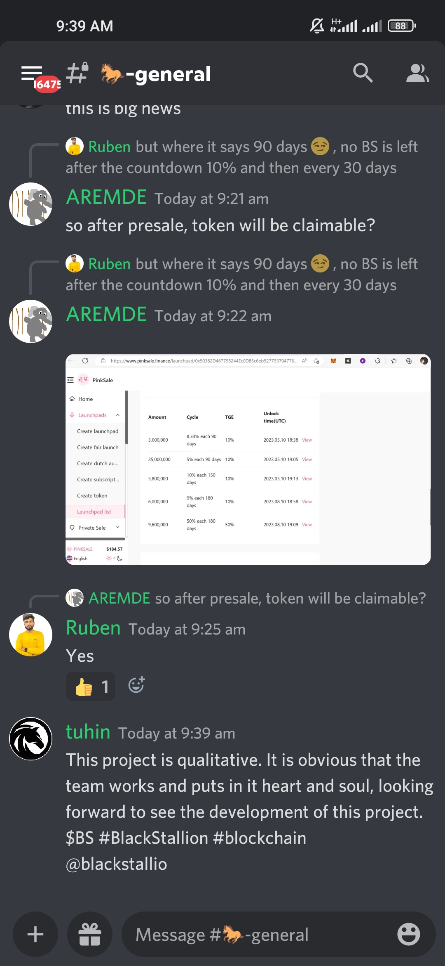
Task: Toggle the thumbs up reaction
Action: [x=91, y=687]
